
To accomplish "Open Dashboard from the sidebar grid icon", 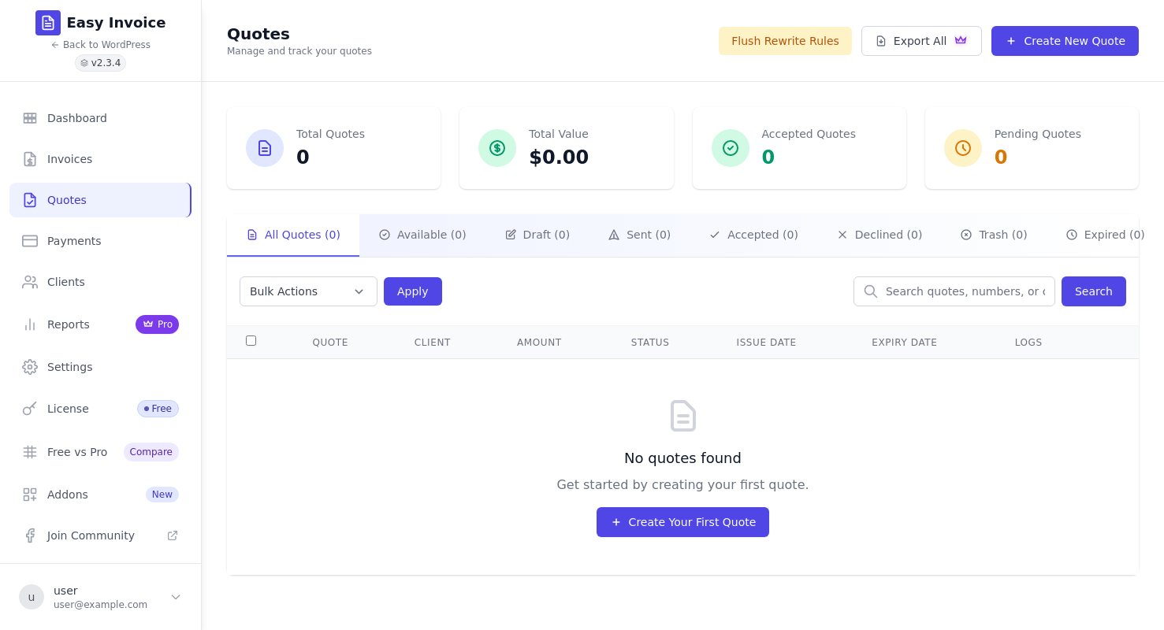I will [x=30, y=118].
